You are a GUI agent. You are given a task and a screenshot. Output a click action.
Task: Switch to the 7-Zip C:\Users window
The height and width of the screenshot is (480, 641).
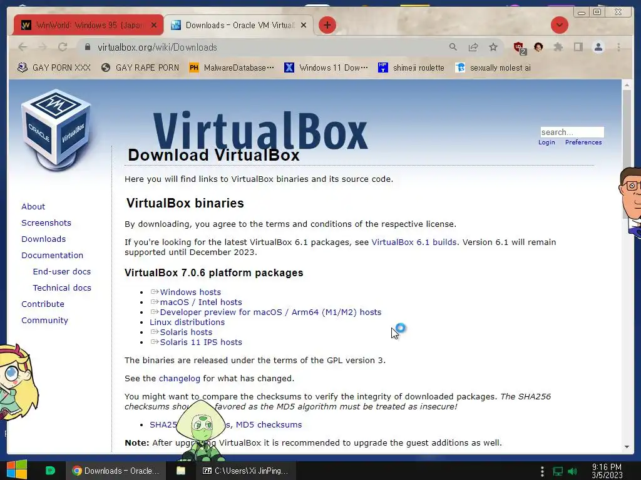tap(245, 471)
